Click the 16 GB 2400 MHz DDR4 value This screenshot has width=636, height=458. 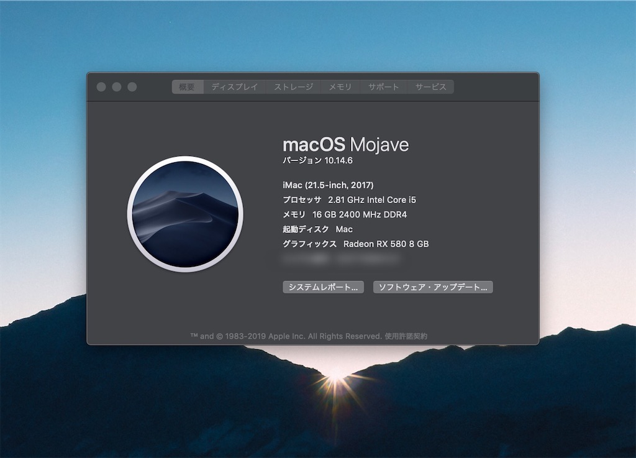click(x=360, y=214)
